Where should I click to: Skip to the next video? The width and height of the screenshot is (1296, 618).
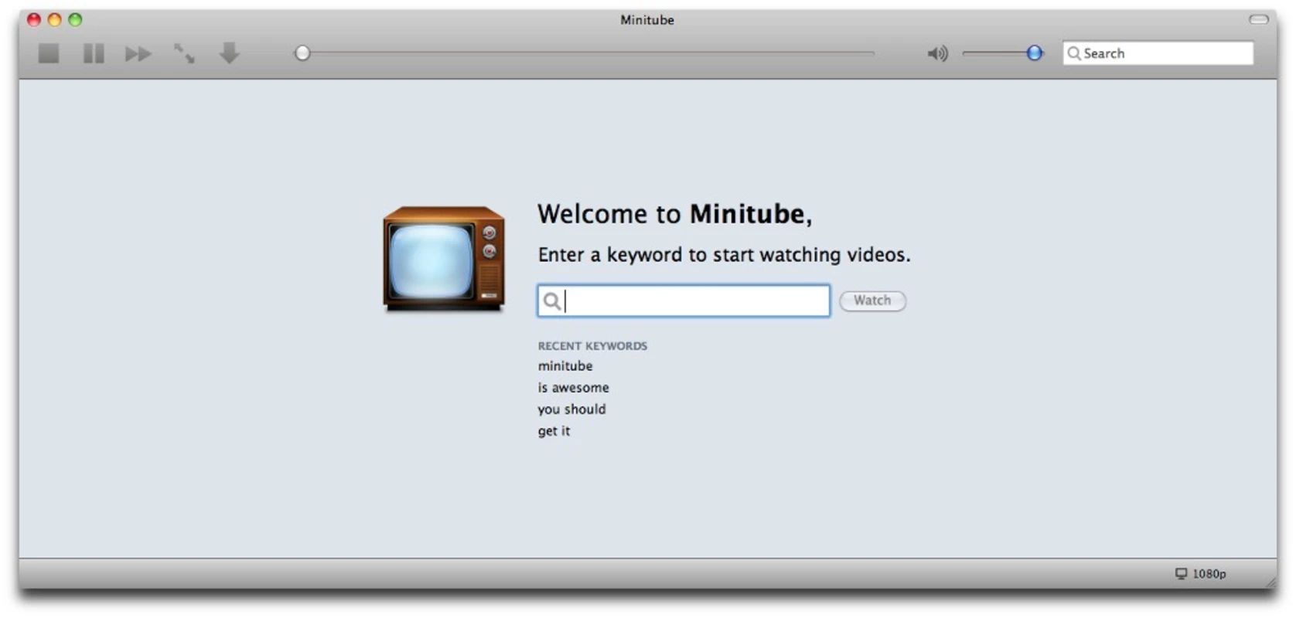(138, 54)
